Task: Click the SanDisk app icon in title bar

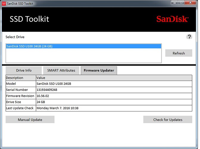Action: click(4, 4)
